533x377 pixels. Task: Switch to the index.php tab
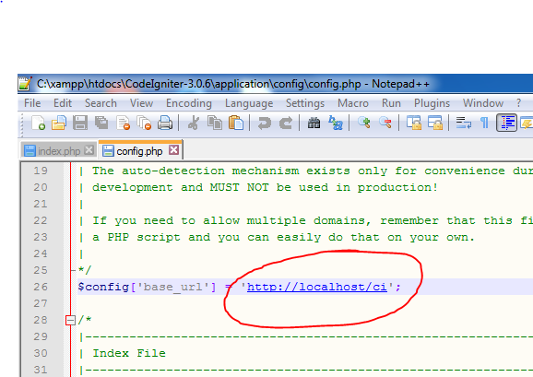click(58, 151)
